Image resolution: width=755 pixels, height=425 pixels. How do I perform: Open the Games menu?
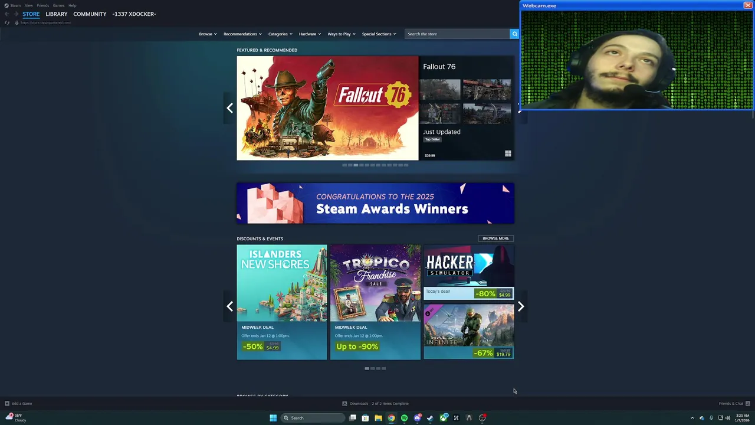pyautogui.click(x=58, y=5)
